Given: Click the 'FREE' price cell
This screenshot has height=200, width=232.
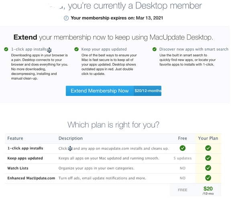Looking at the screenshot, I should [x=183, y=190].
